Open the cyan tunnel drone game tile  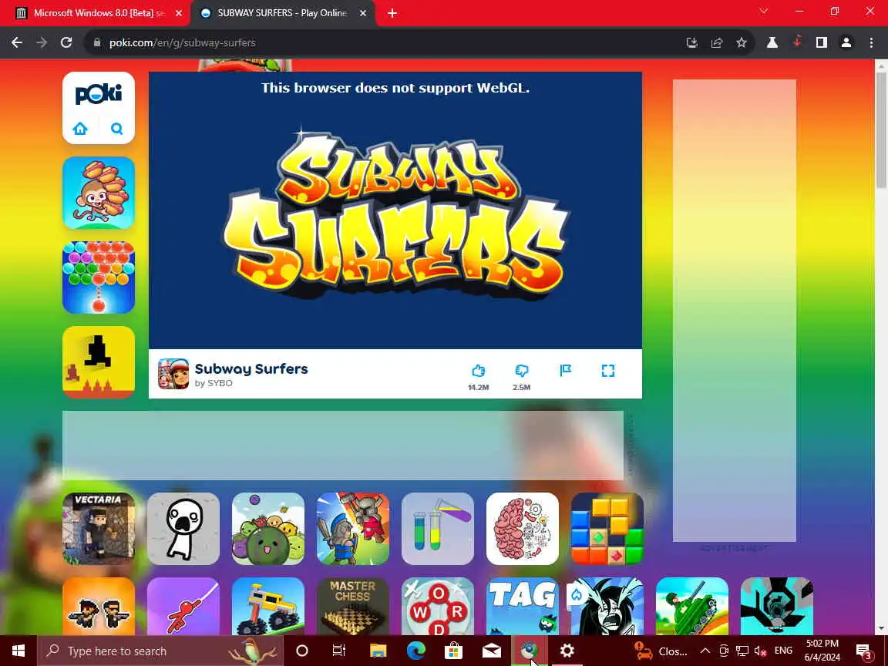tap(776, 606)
